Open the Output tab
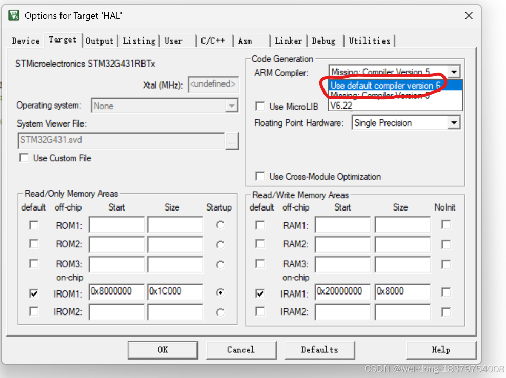 coord(99,41)
